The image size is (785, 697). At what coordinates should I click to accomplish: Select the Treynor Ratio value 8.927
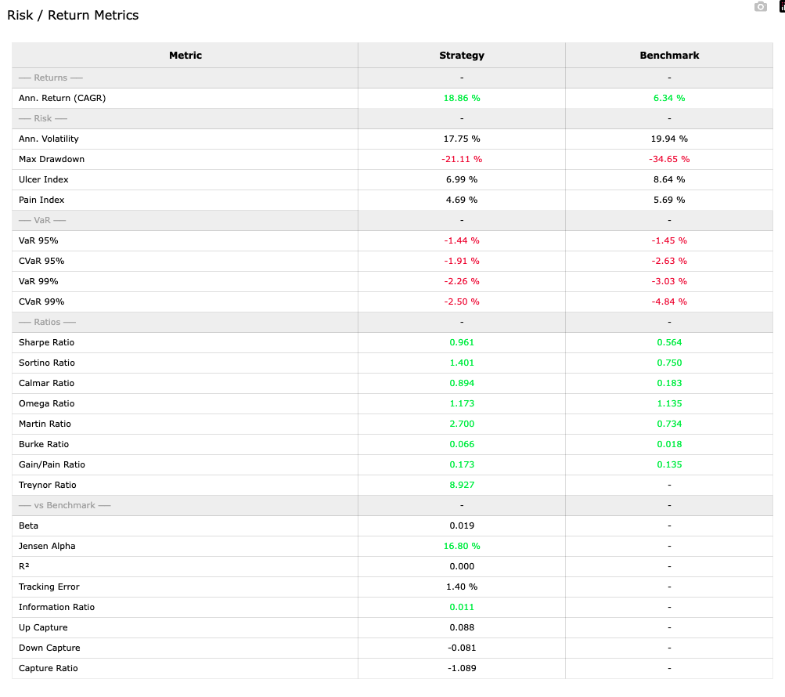tap(462, 485)
